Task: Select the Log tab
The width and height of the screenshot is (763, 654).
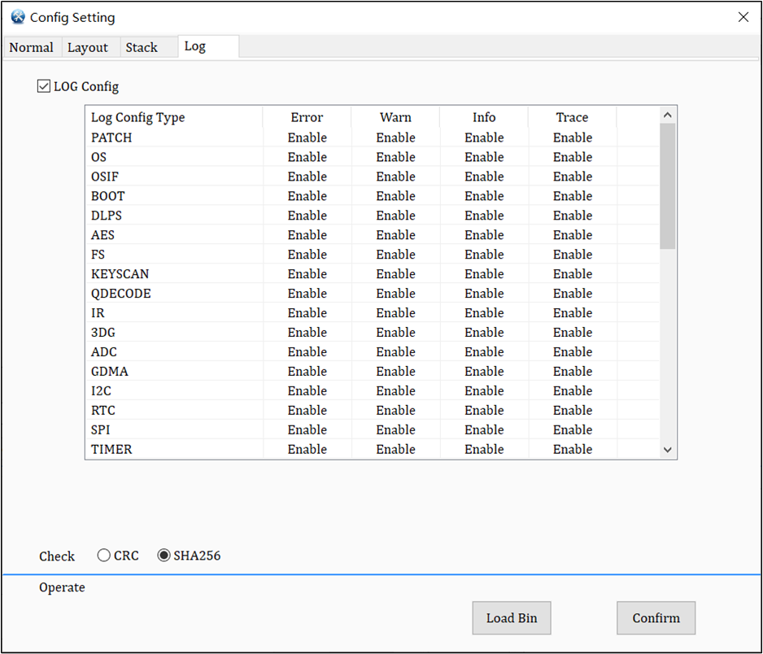Action: coord(194,46)
